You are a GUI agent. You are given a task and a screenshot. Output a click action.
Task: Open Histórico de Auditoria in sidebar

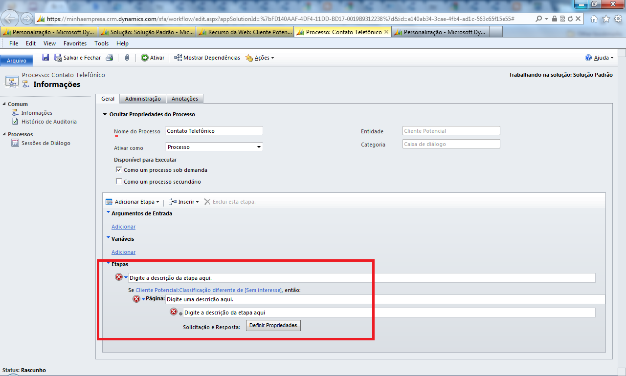48,122
